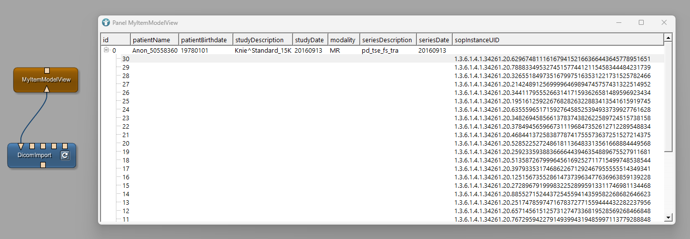Click the panel window's app logo icon
This screenshot has height=239, width=690.
[105, 23]
